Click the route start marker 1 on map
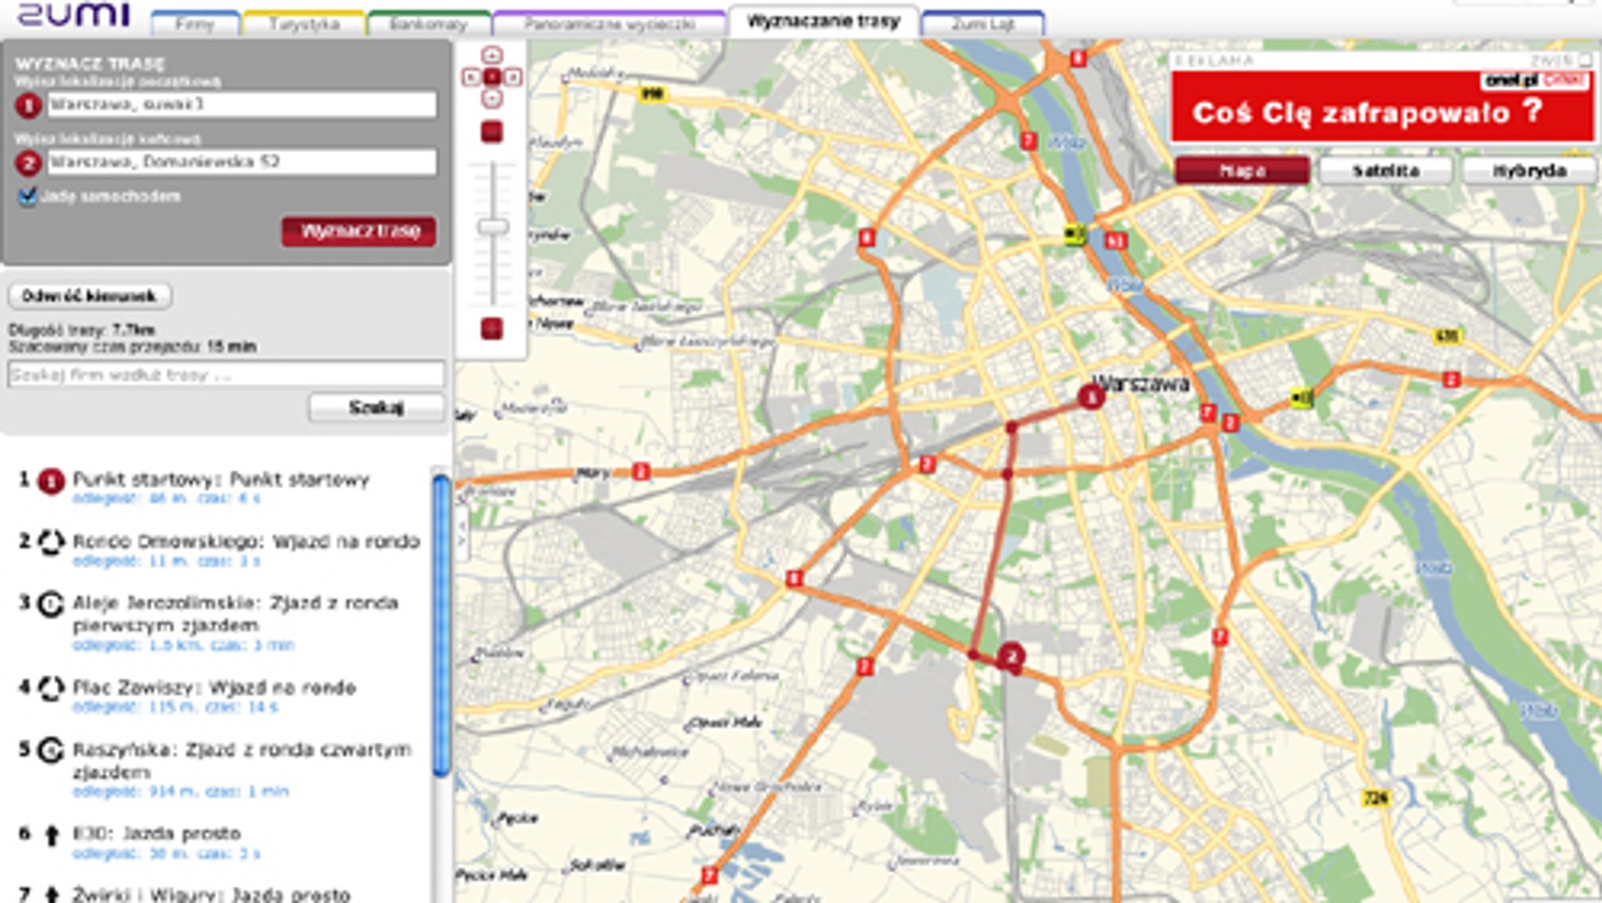Image resolution: width=1602 pixels, height=903 pixels. click(1091, 396)
